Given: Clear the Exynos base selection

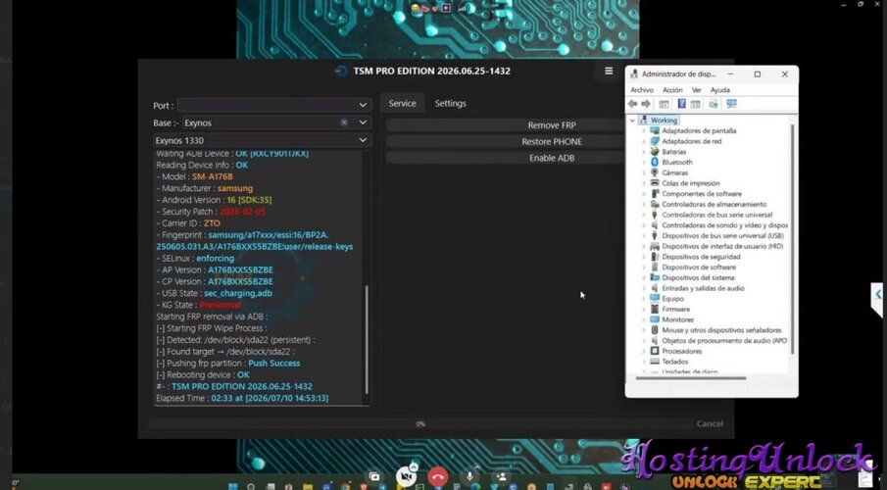Looking at the screenshot, I should tap(344, 122).
